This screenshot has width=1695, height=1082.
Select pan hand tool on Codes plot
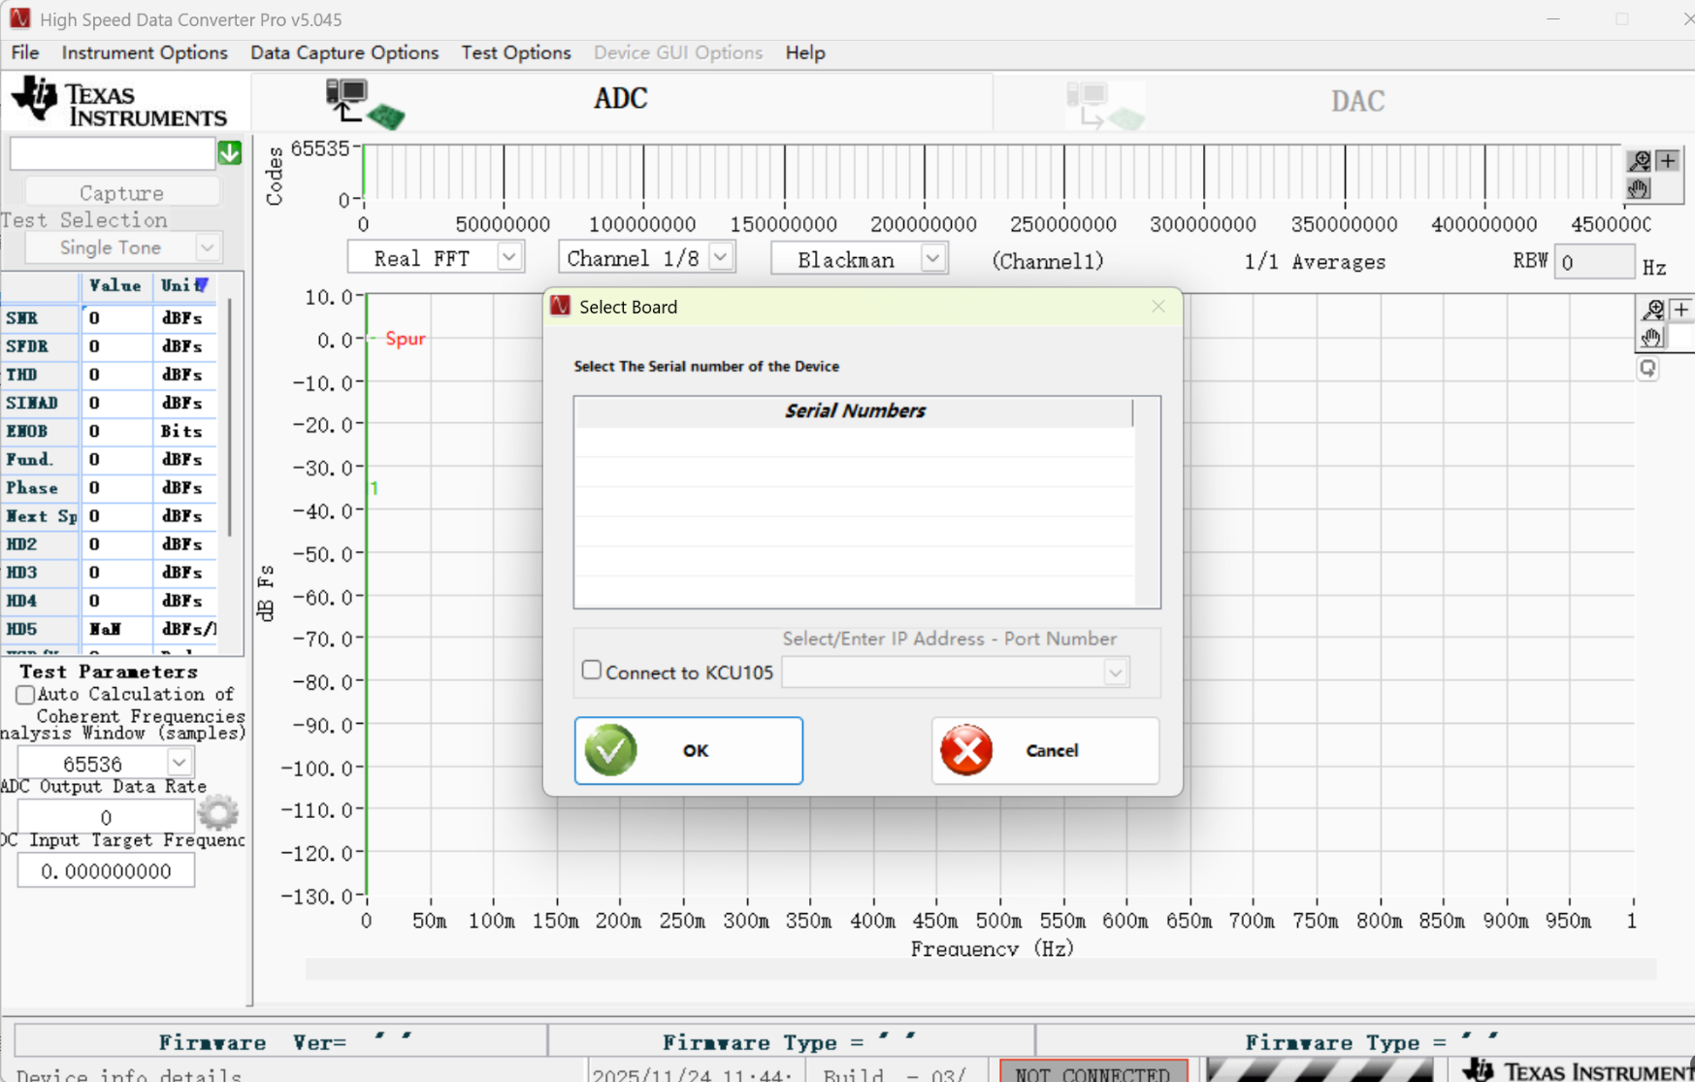point(1639,188)
